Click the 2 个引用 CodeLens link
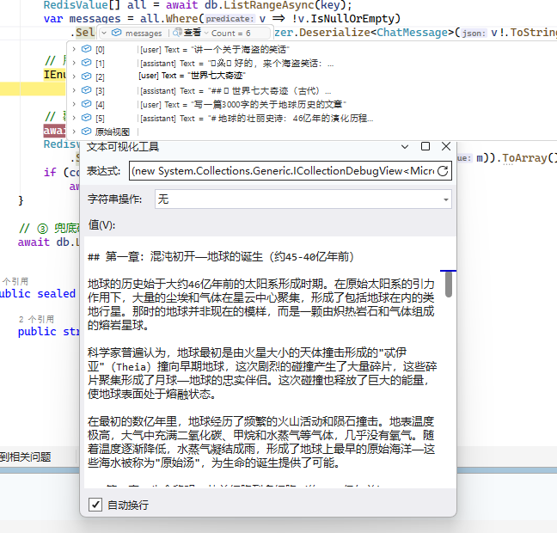 pos(36,319)
